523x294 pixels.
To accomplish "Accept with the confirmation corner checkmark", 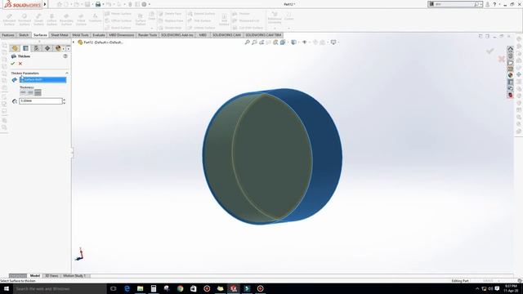I will 490,51.
